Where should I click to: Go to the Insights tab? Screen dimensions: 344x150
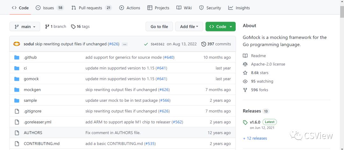(x=239, y=8)
